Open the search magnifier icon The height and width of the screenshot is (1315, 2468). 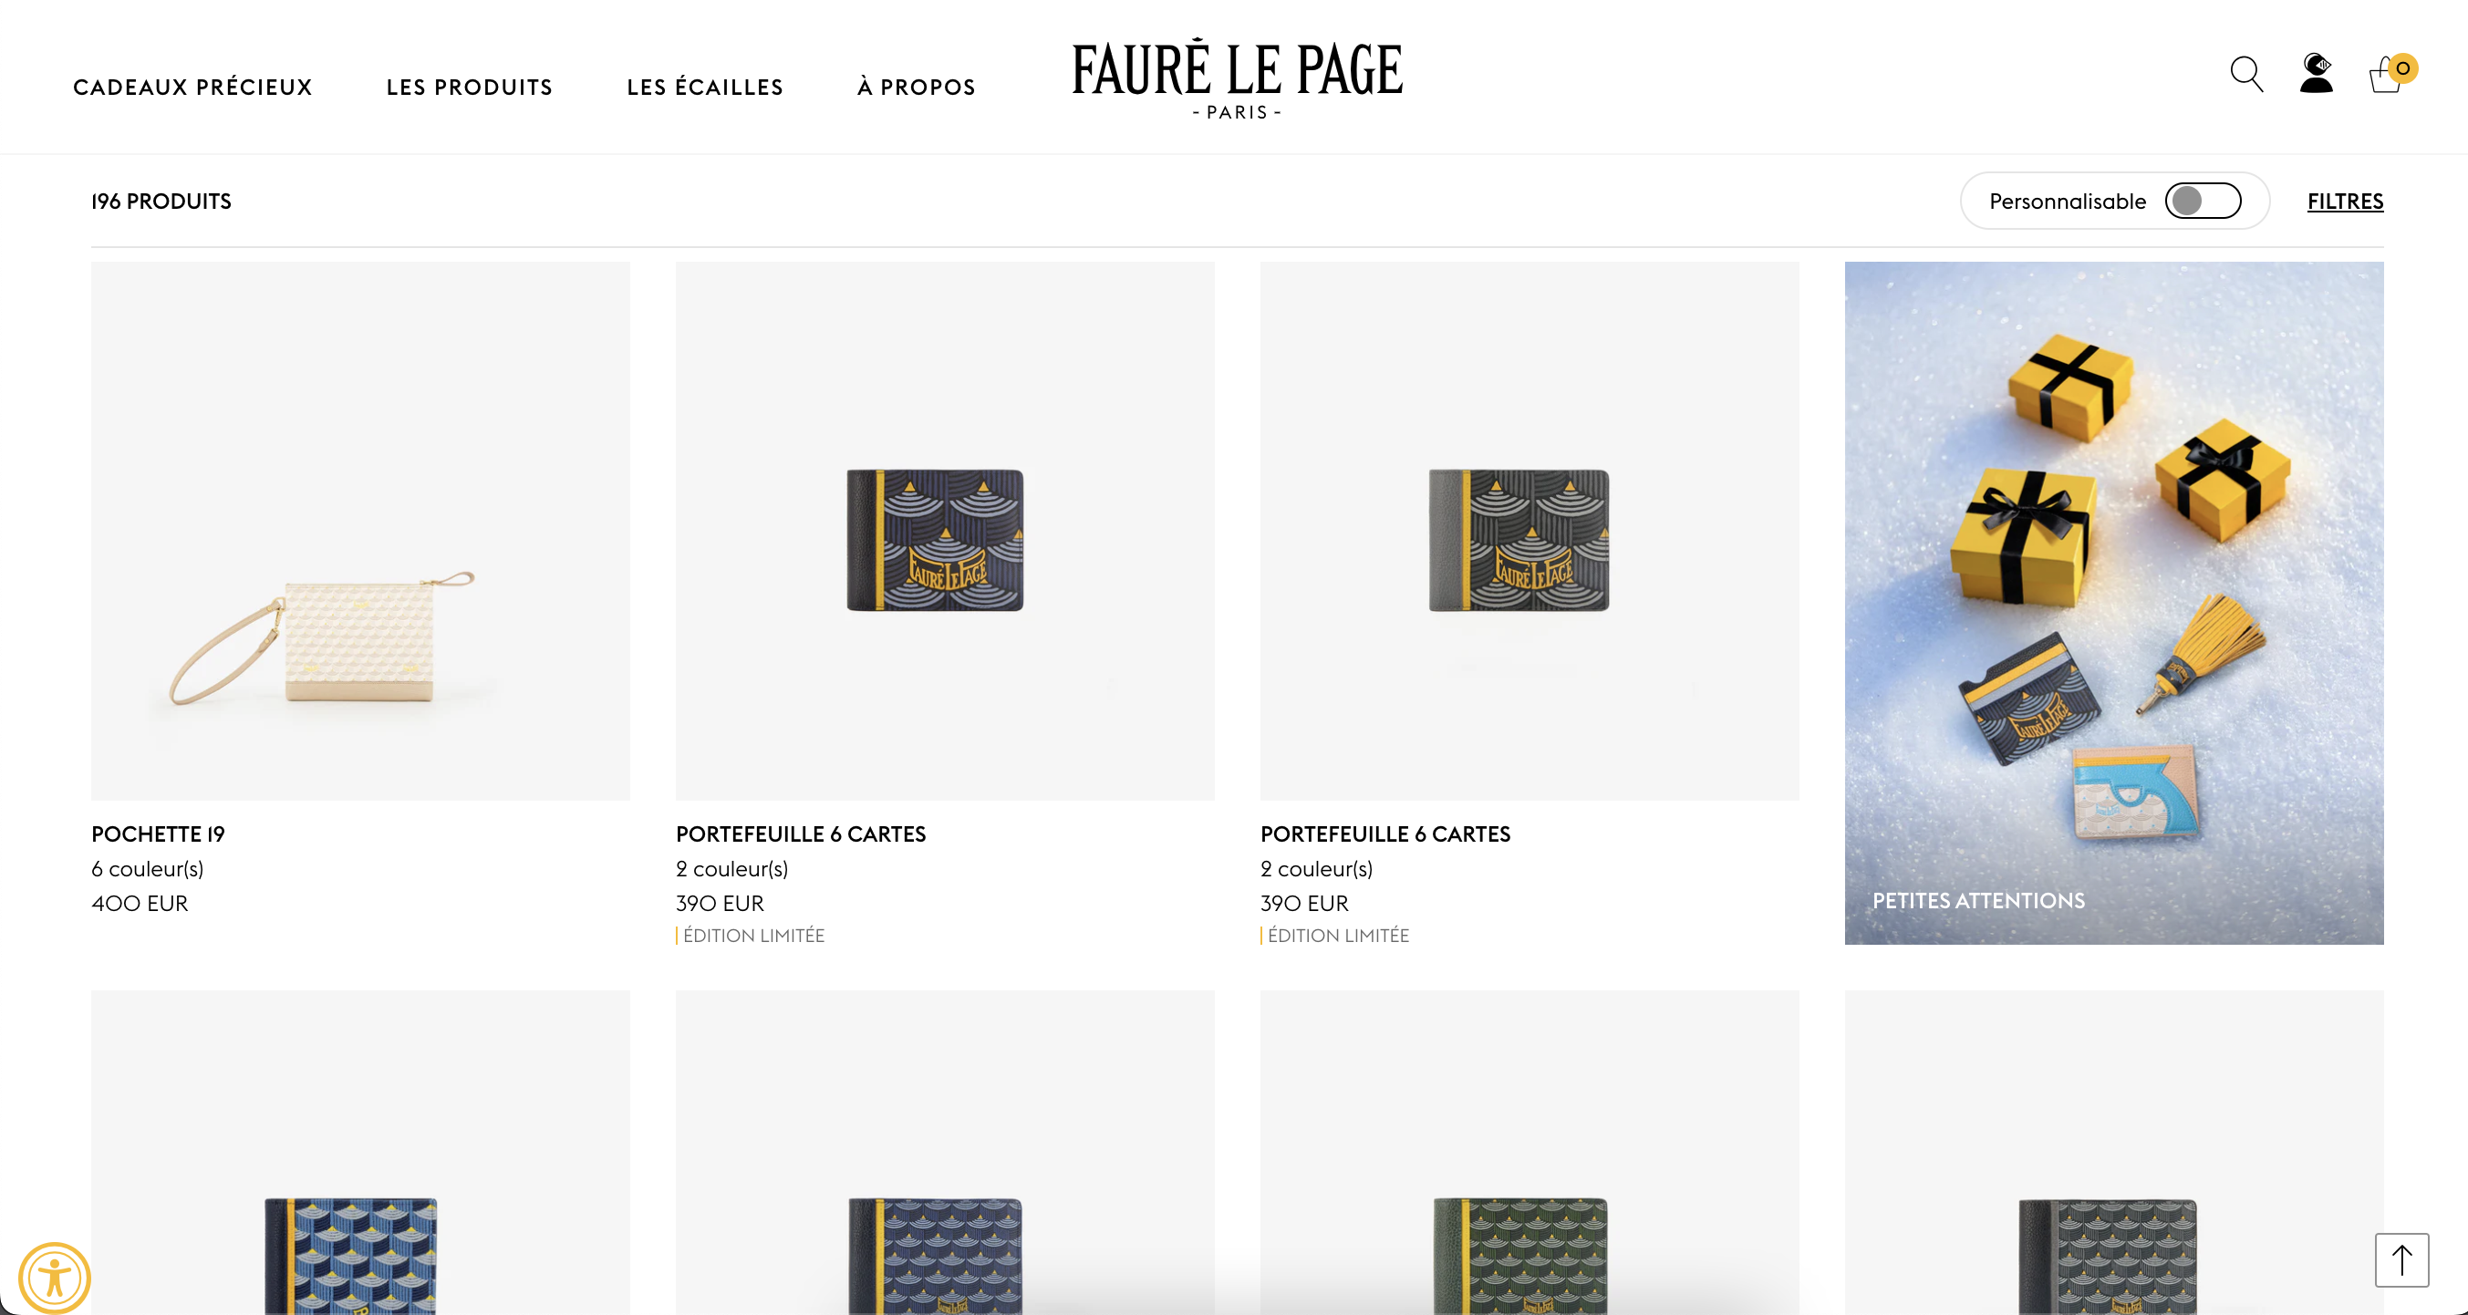pos(2245,74)
